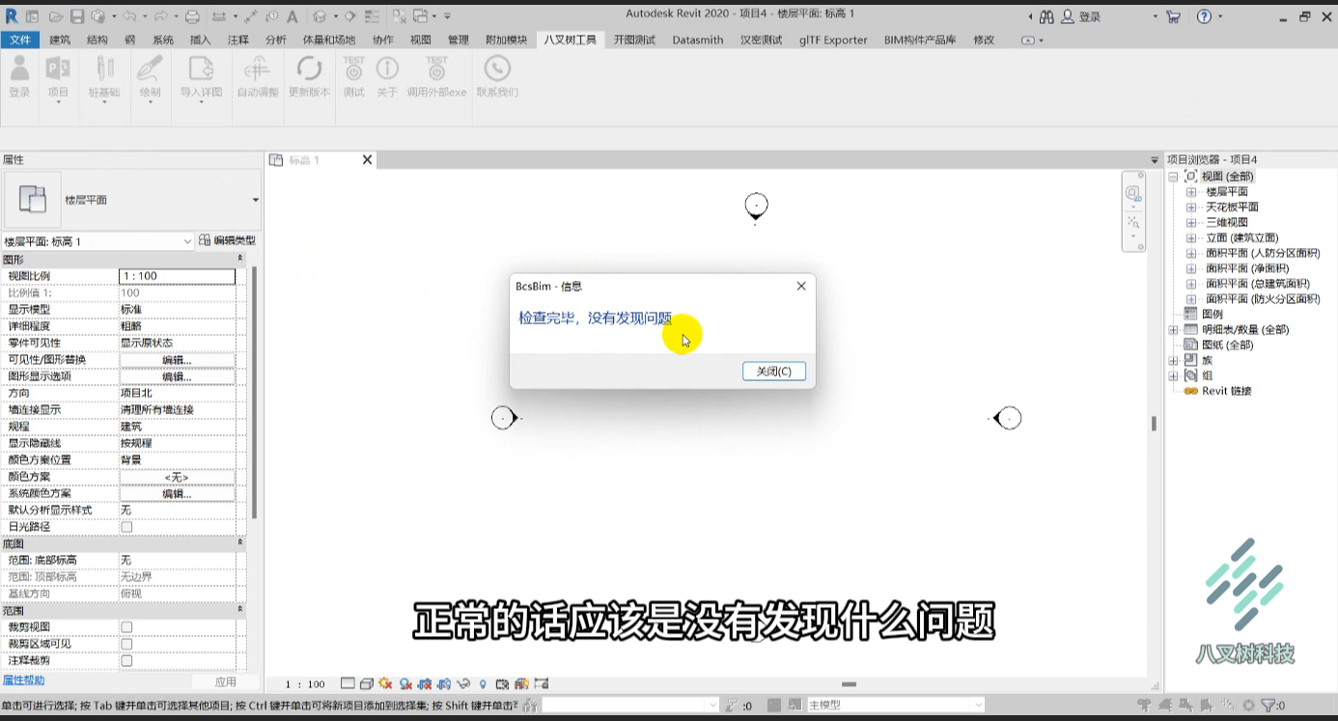Switch to the BIM构件产品库 tab
Screen dimensions: 1338x721
point(920,40)
